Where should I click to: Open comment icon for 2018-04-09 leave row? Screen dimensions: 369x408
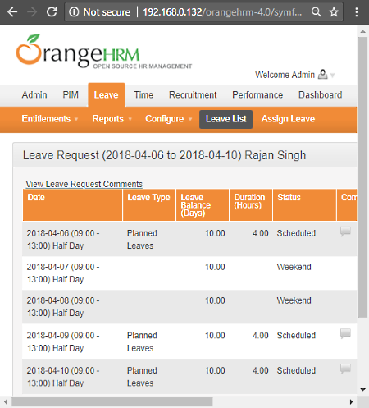(345, 334)
